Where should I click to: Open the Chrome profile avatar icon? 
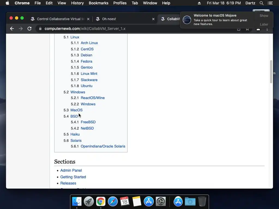(x=258, y=29)
